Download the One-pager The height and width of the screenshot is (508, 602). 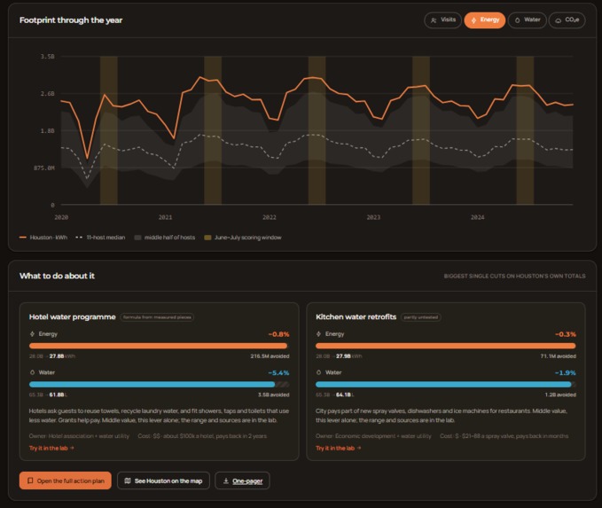[242, 481]
